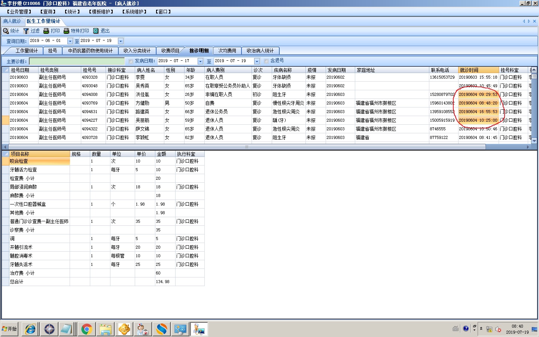The height and width of the screenshot is (337, 539).
Task: Select the 咬合检查 item row
Action: point(103,161)
